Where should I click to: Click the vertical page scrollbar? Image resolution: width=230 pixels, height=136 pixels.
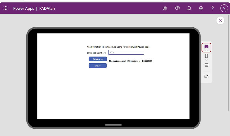(229, 63)
